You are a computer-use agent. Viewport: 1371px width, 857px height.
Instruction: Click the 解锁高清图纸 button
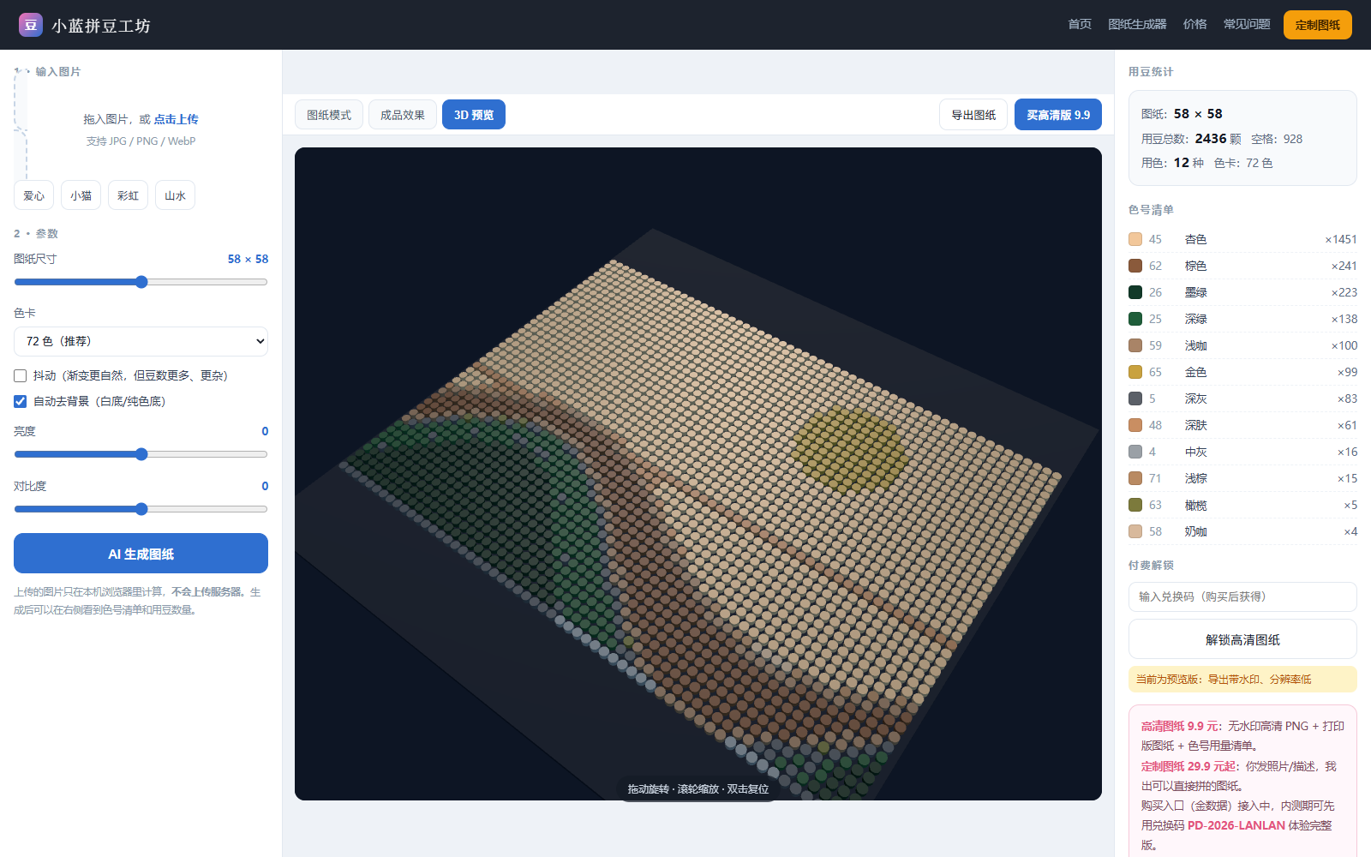(x=1242, y=639)
